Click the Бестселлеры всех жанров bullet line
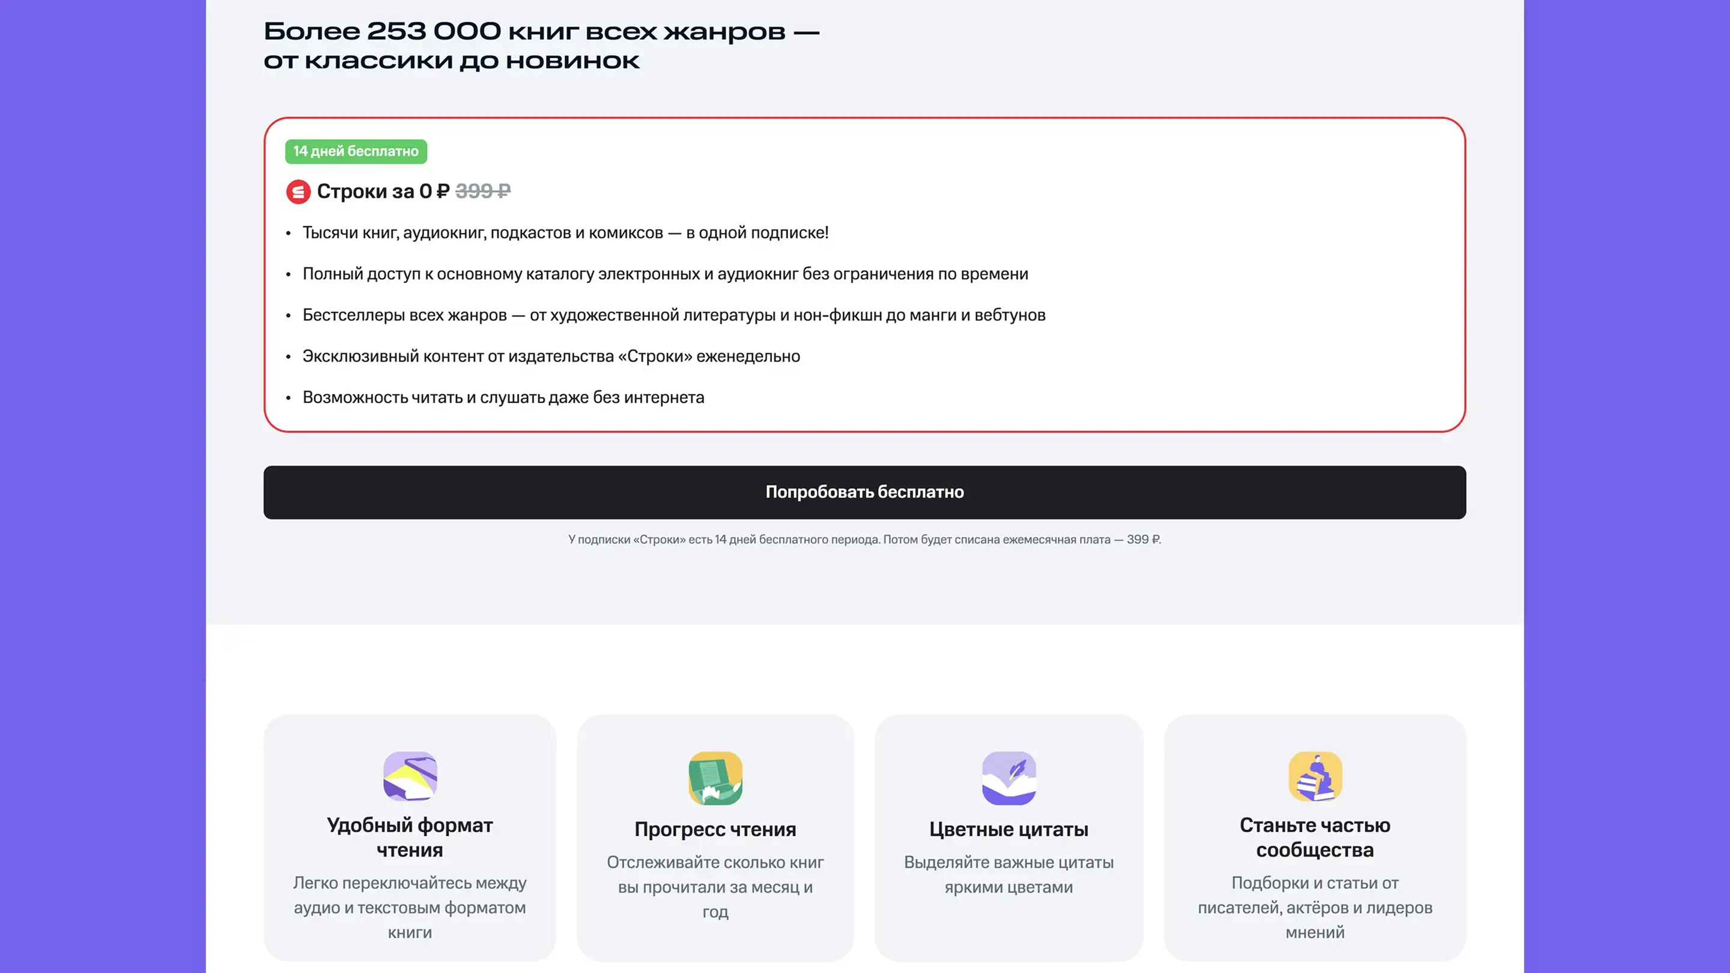Viewport: 1730px width, 973px height. coord(673,315)
